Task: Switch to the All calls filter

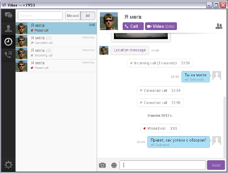Action: (88, 15)
